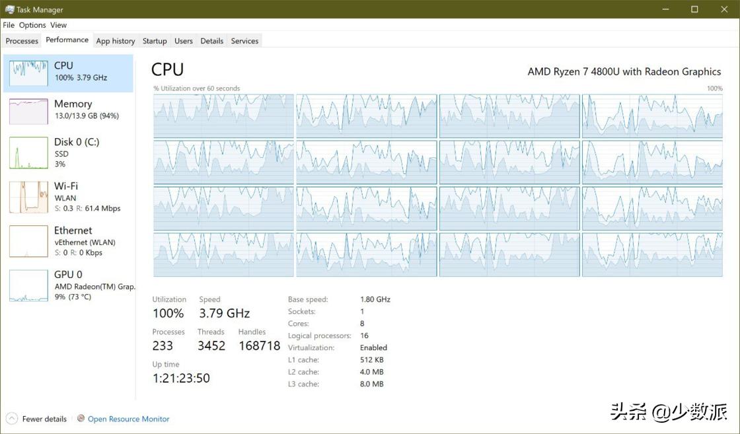
Task: Select the Memory mini graph thumbnail
Action: pyautogui.click(x=29, y=112)
